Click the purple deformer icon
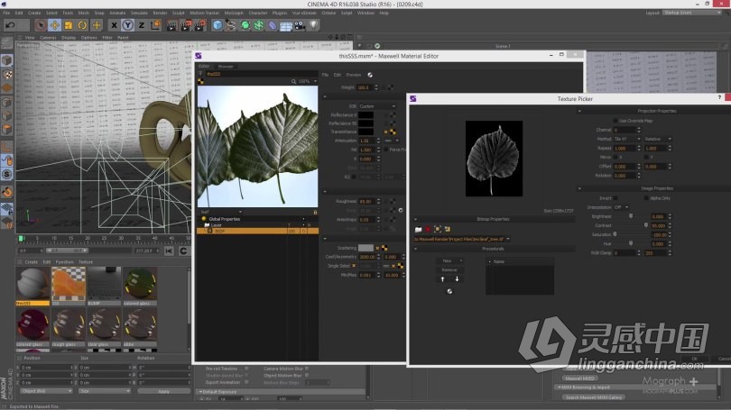731x410 pixels. 273,25
